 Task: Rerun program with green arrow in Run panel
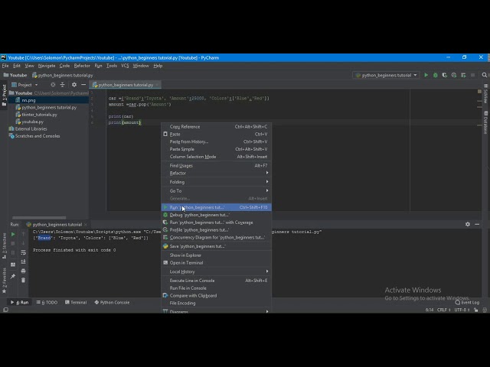pos(13,234)
